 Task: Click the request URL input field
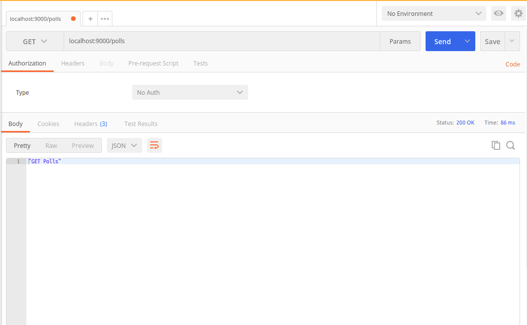coord(221,41)
